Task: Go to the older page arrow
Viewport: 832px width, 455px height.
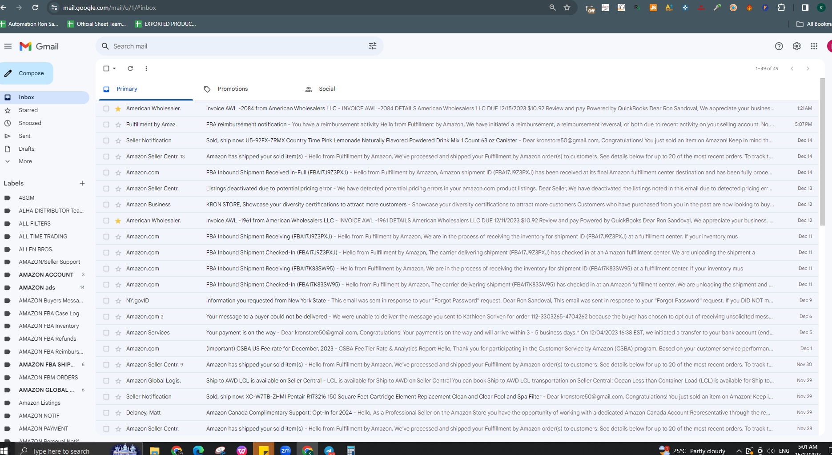Action: pos(808,68)
